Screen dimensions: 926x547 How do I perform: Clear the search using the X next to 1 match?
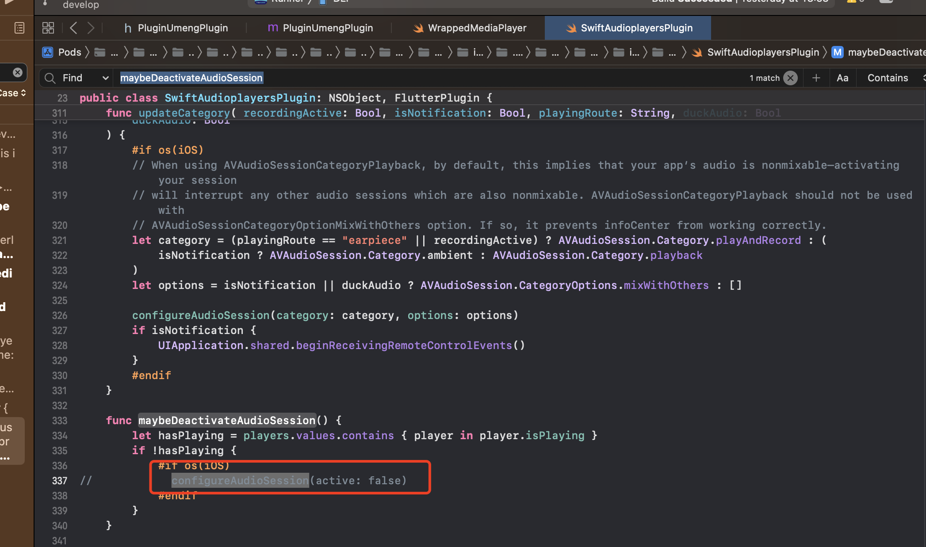point(791,78)
